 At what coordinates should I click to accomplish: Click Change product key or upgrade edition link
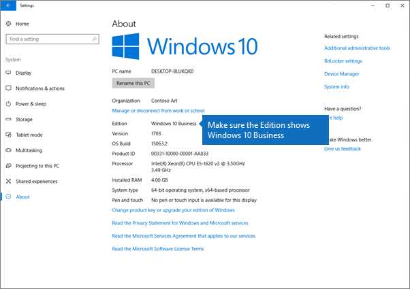[174, 210]
